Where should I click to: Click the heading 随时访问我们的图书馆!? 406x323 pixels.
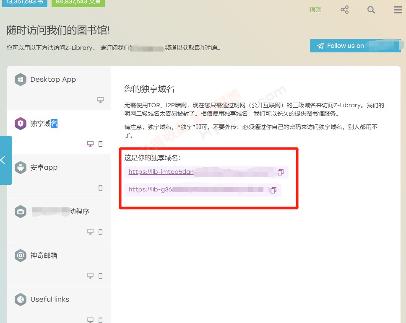(x=58, y=30)
